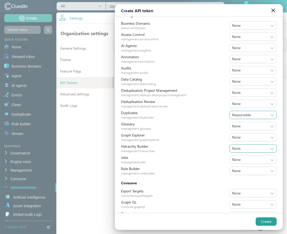Click the Artificial Intelligence icon
The image size is (287, 234).
pos(8,197)
